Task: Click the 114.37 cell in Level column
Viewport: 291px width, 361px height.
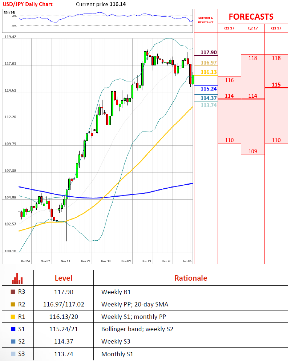Action: click(x=64, y=341)
